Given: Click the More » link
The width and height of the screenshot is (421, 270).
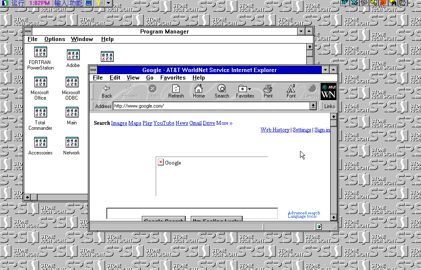Looking at the screenshot, I should tap(224, 123).
